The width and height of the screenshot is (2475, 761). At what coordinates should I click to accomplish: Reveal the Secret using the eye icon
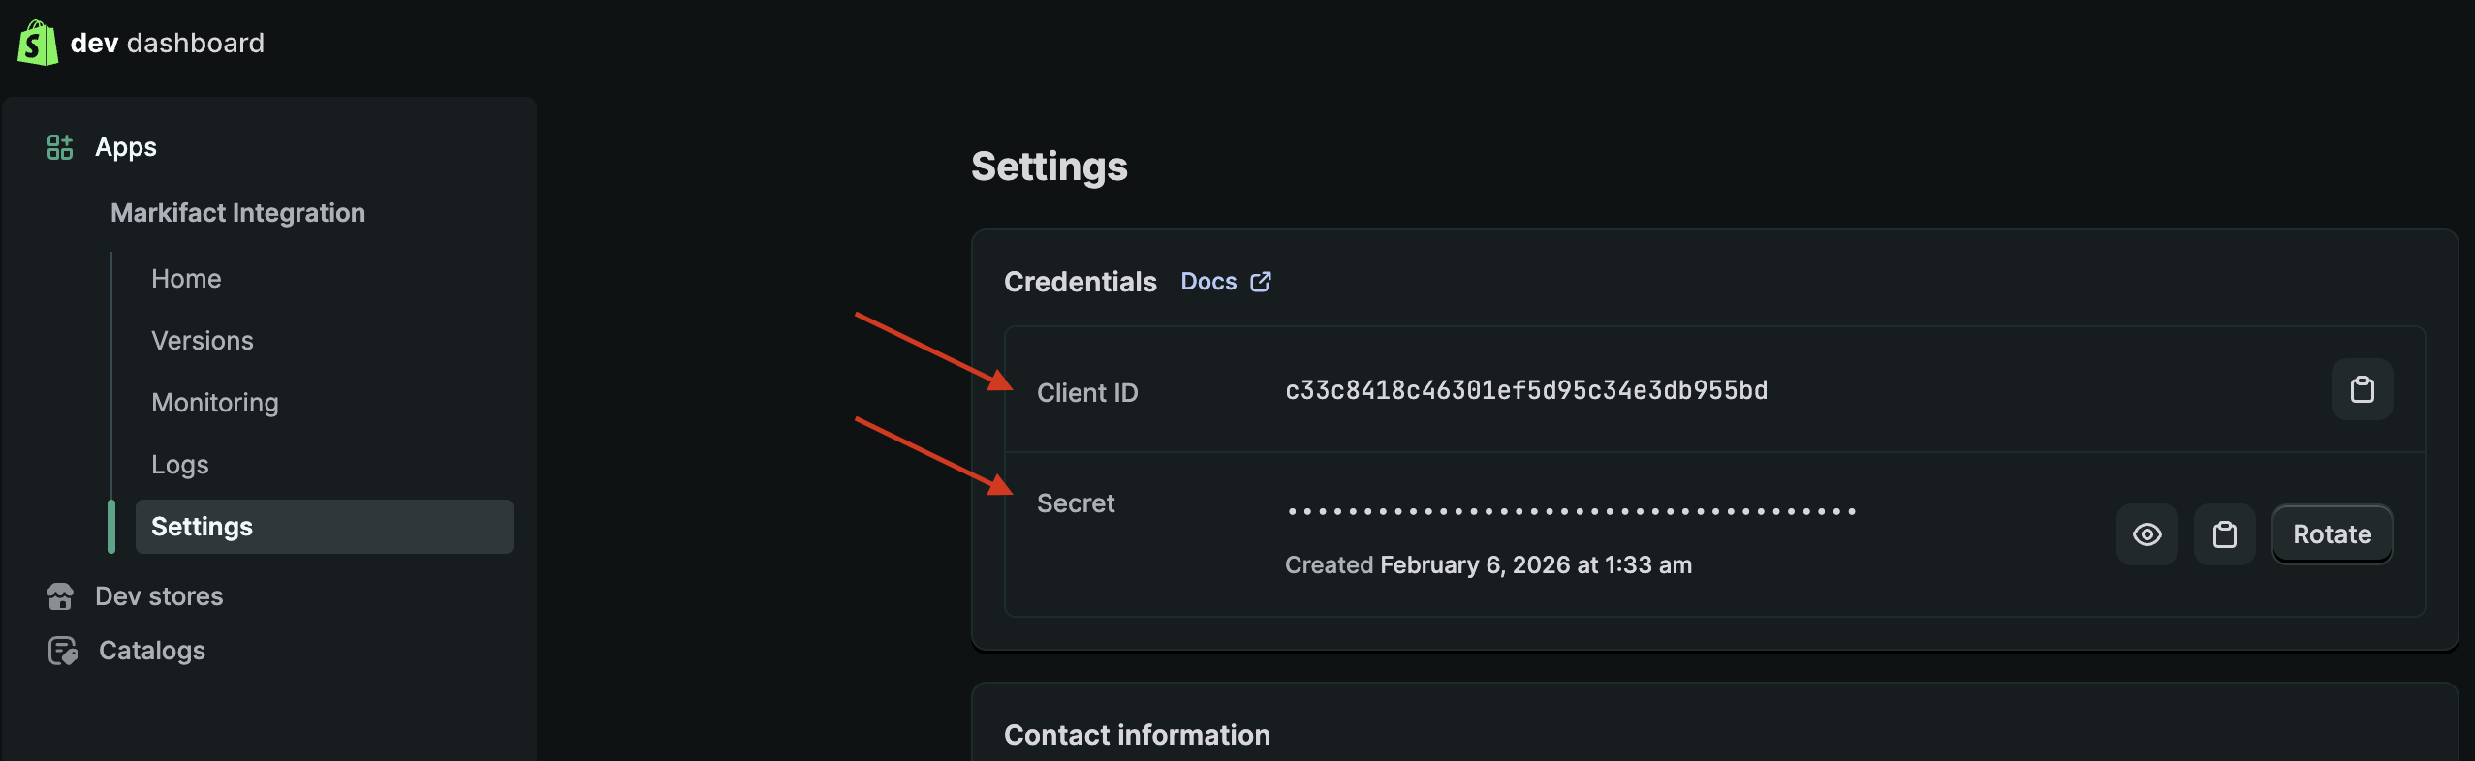click(2146, 533)
